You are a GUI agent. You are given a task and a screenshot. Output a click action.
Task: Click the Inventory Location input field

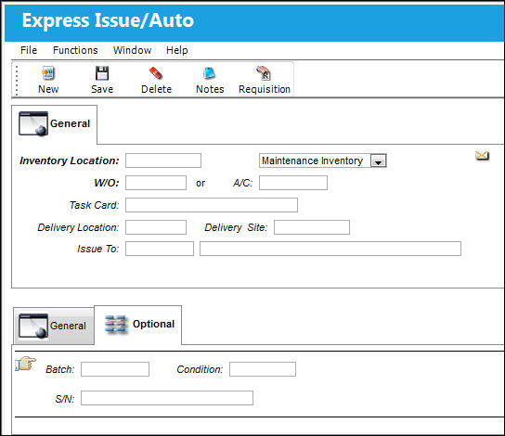pos(163,160)
